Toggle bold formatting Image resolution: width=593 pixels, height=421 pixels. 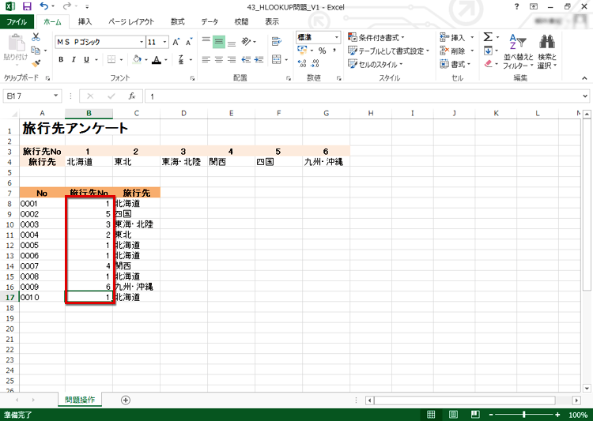tap(61, 60)
